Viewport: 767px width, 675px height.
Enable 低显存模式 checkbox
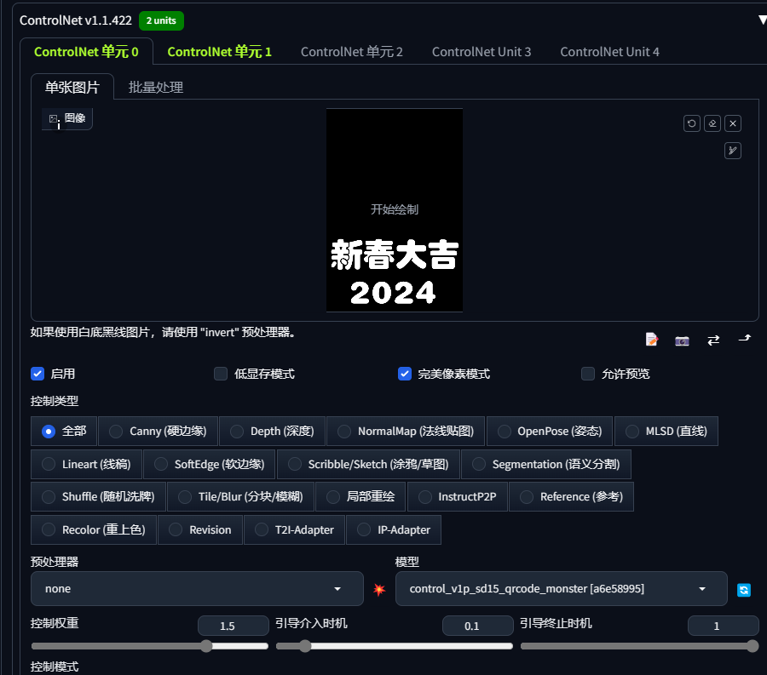pyautogui.click(x=221, y=374)
